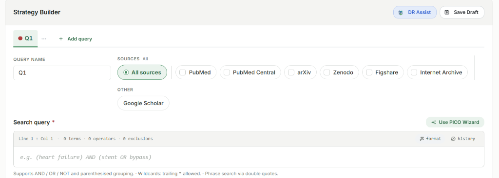Click the 'Strategy Builder' heading
This screenshot has width=499, height=178.
[x=37, y=12]
